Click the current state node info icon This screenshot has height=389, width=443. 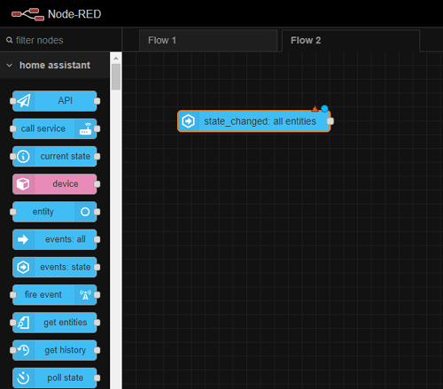tap(23, 157)
